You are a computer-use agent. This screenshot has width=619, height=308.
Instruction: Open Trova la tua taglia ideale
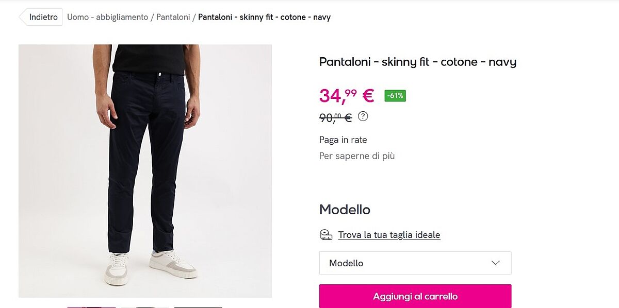pyautogui.click(x=389, y=235)
